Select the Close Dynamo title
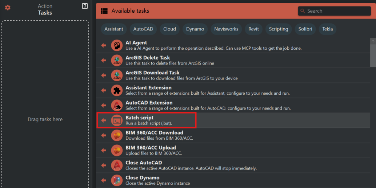Image resolution: width=376 pixels, height=188 pixels. click(143, 178)
